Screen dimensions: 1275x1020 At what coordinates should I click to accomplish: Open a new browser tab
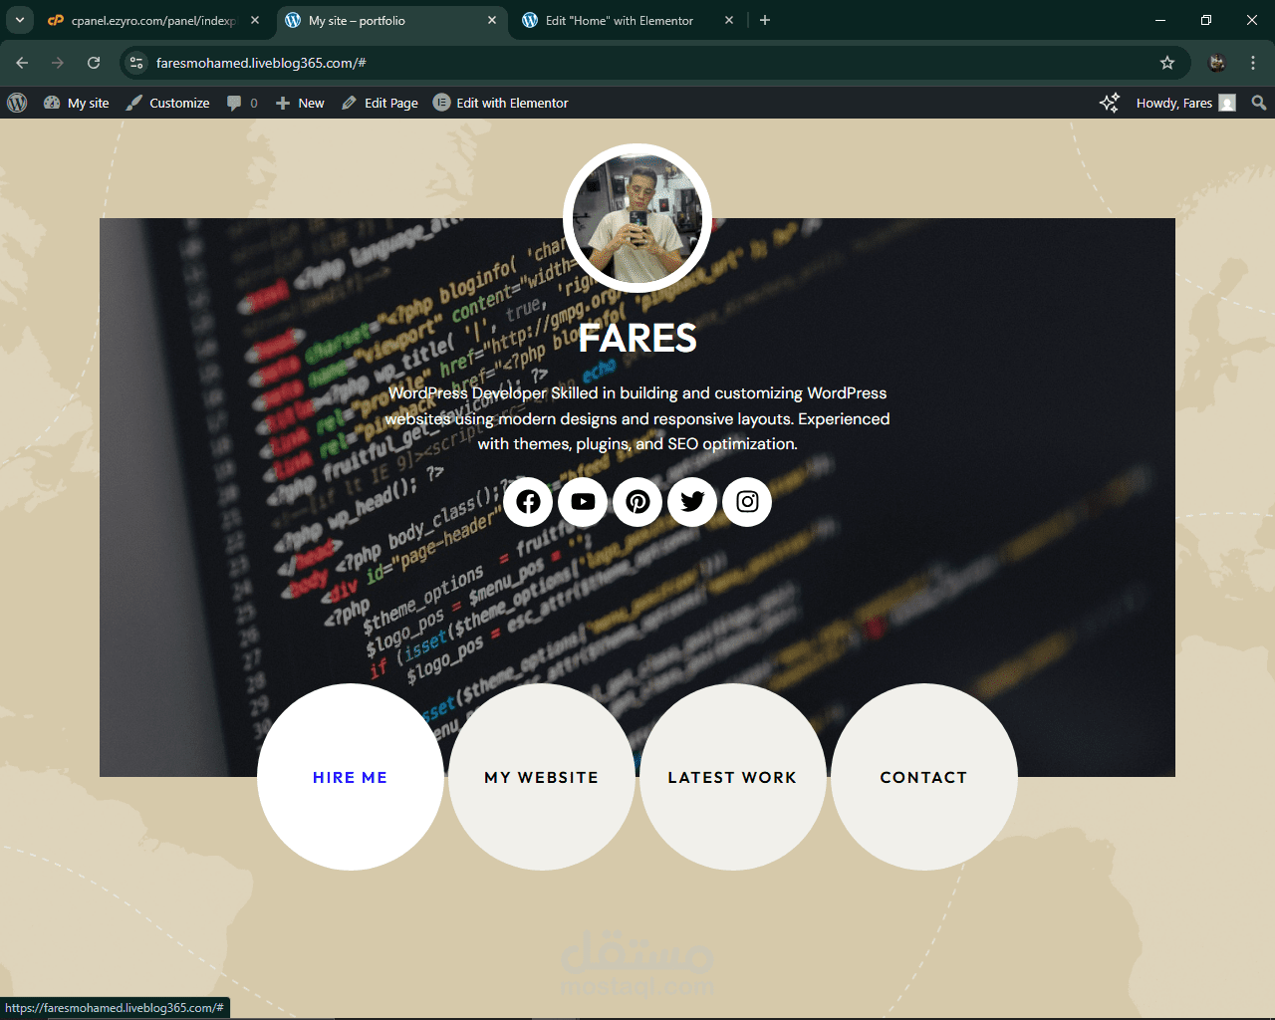click(x=765, y=20)
